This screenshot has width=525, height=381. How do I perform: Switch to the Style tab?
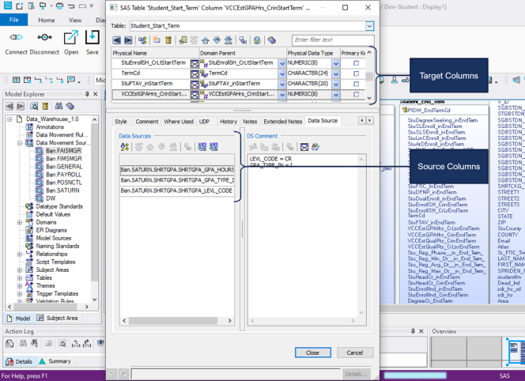[x=120, y=122]
